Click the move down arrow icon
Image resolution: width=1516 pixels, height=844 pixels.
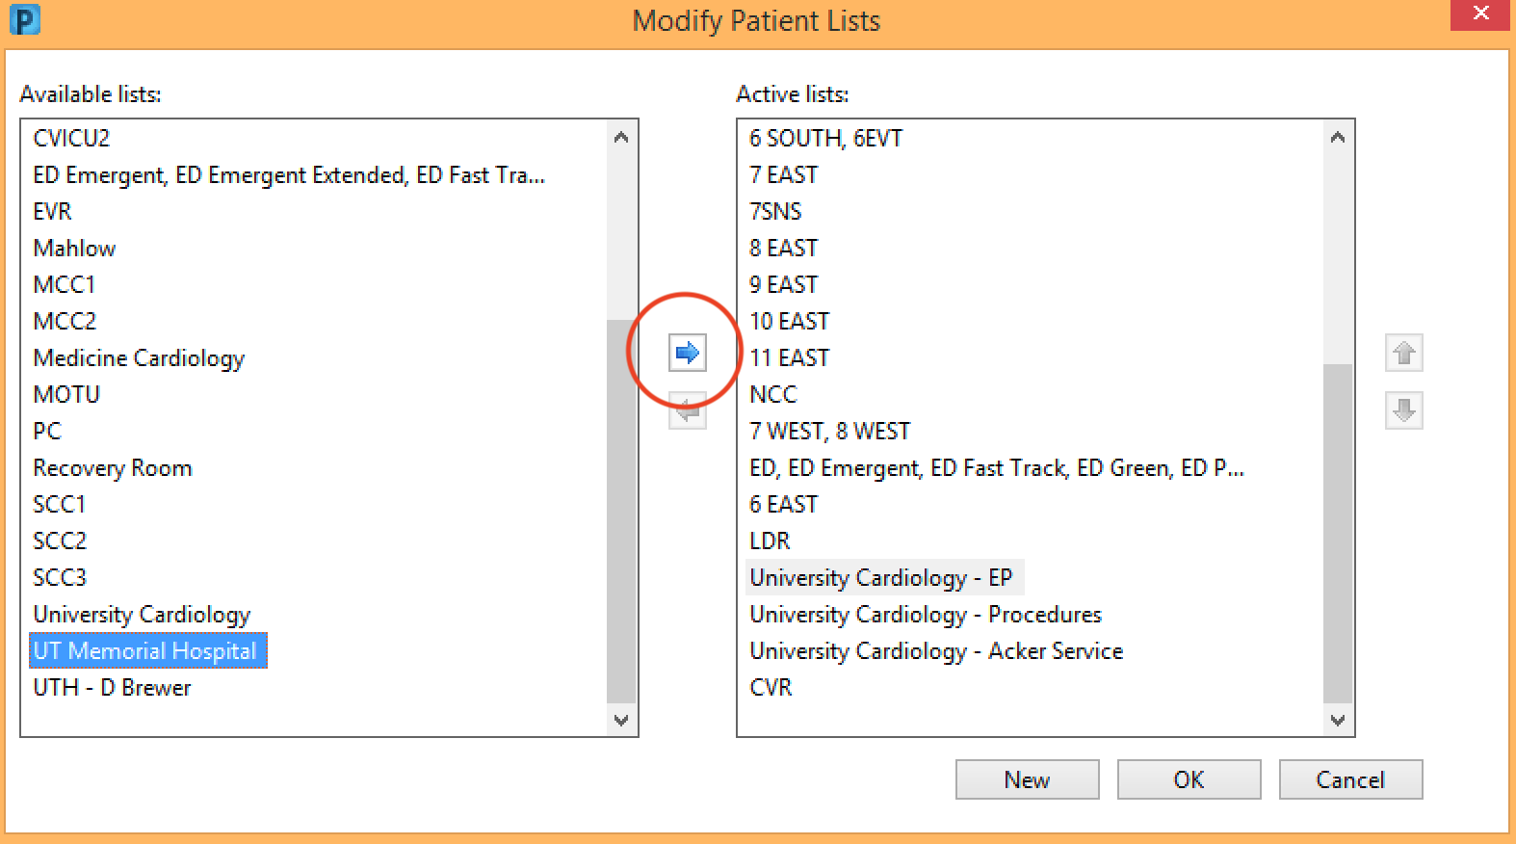tap(1403, 410)
